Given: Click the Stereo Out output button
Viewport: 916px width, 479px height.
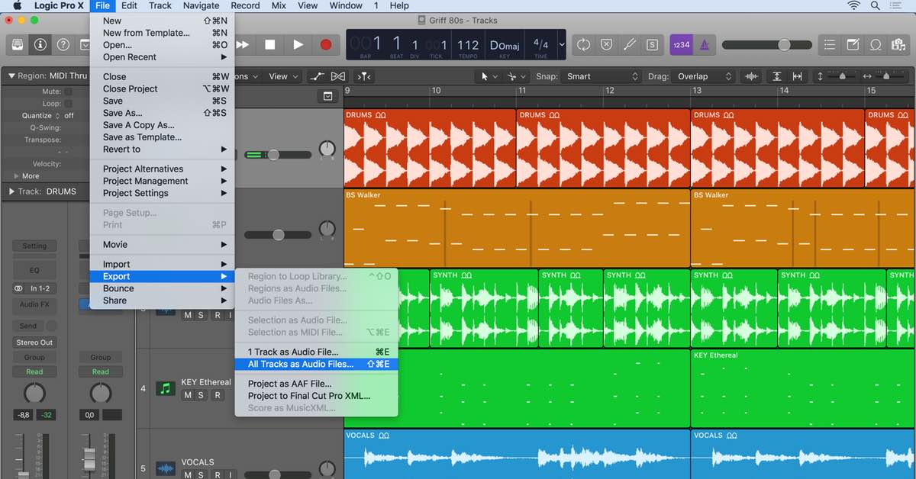Looking at the screenshot, I should [x=34, y=342].
